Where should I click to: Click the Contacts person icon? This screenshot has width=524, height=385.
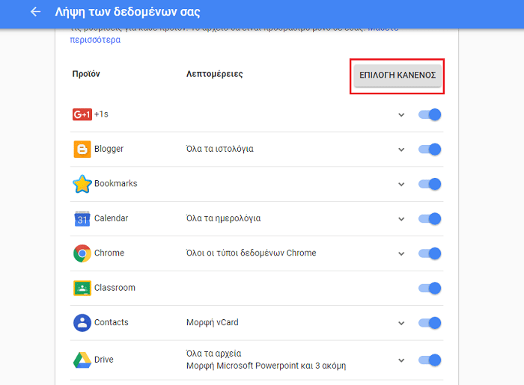[x=82, y=323]
